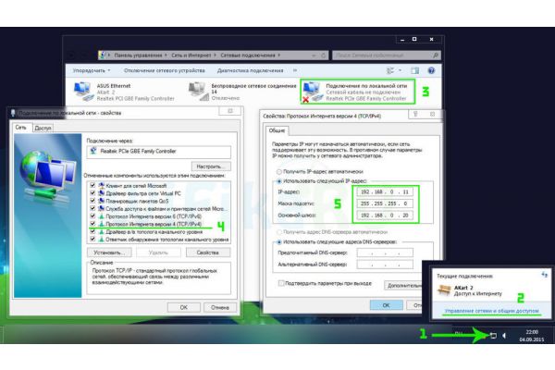Viewport: 555px width, 370px height.
Task: Open the view options dropdown arrow
Action: click(x=400, y=70)
